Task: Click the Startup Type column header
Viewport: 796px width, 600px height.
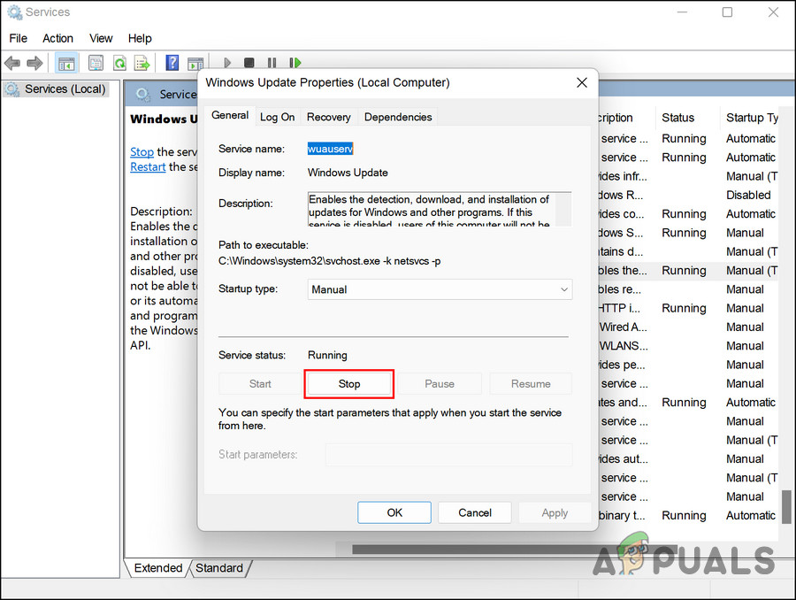Action: [x=751, y=118]
